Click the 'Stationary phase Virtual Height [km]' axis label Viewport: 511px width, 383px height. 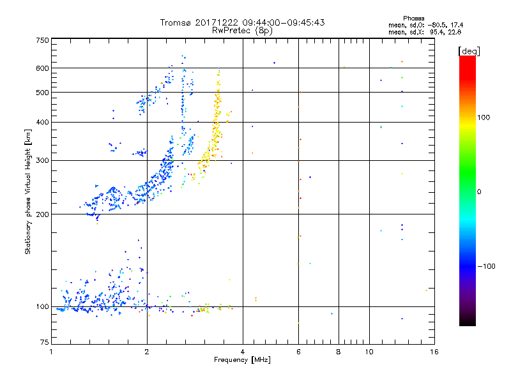(x=28, y=191)
